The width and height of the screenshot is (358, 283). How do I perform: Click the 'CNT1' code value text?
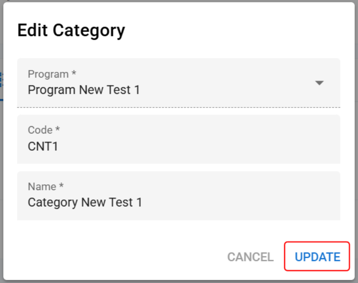click(43, 146)
